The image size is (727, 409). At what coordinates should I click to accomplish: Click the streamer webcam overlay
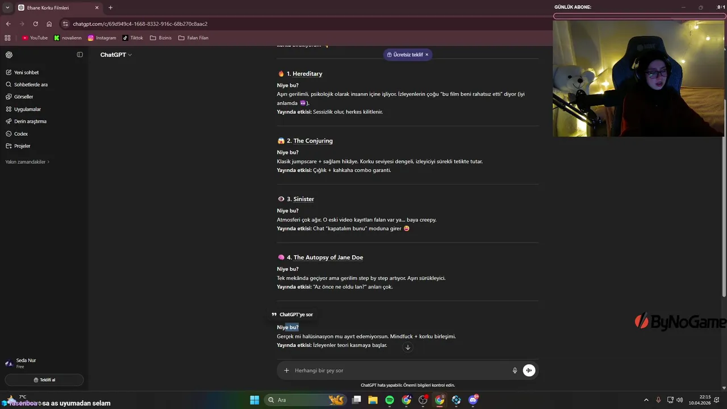coord(638,78)
